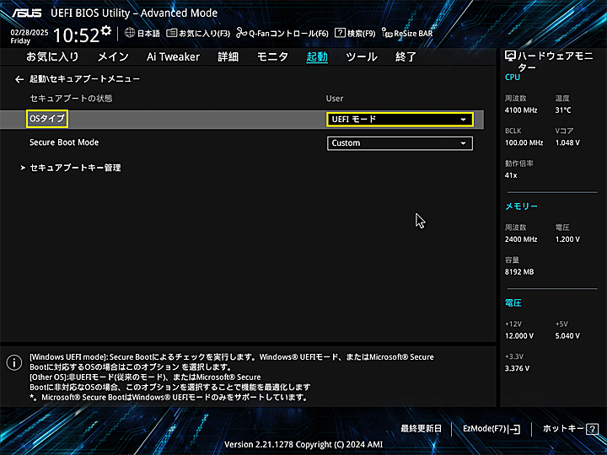607x455 pixels.
Task: Click the date 02/28/2025 Friday
Action: 30,37
